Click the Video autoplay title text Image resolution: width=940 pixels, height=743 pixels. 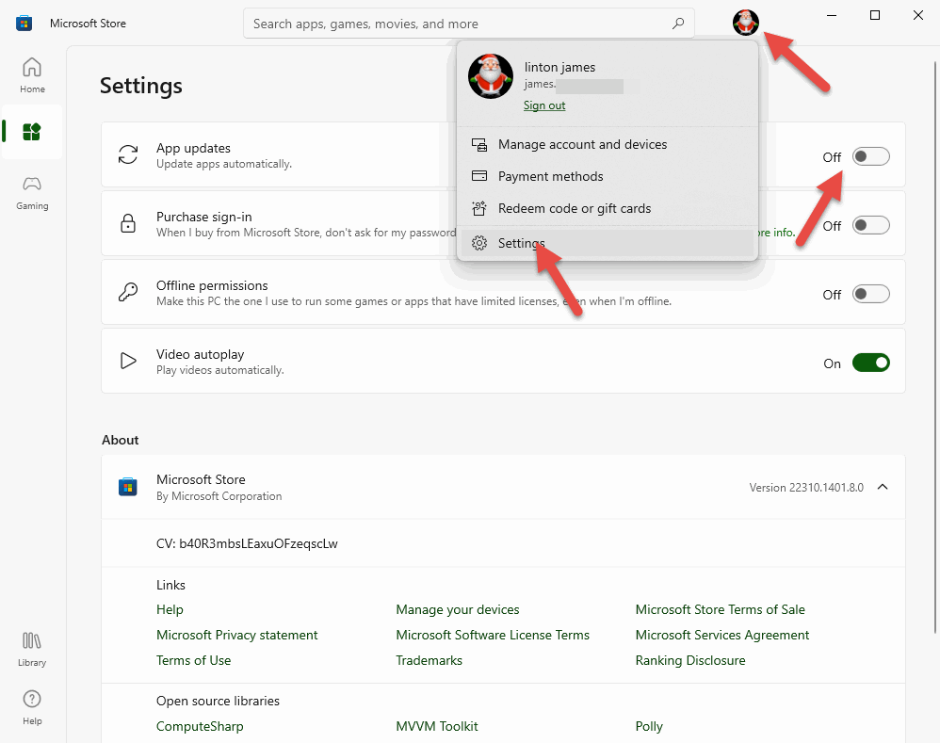[x=201, y=354]
